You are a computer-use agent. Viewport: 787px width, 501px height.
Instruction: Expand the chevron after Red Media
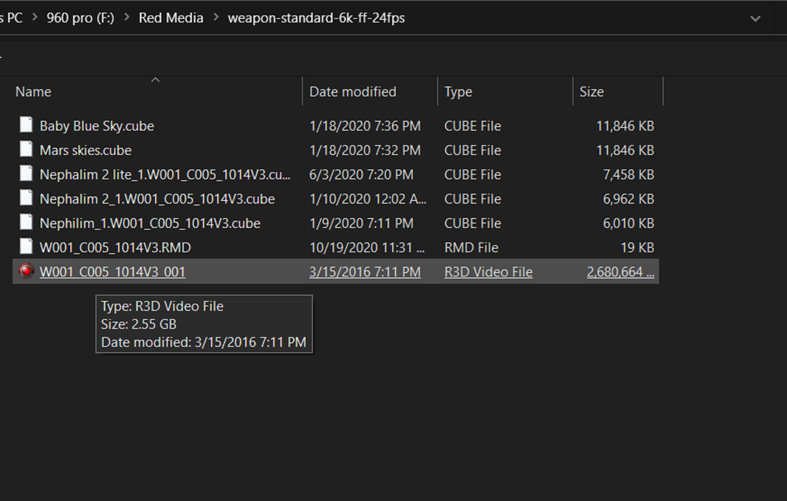coord(216,18)
